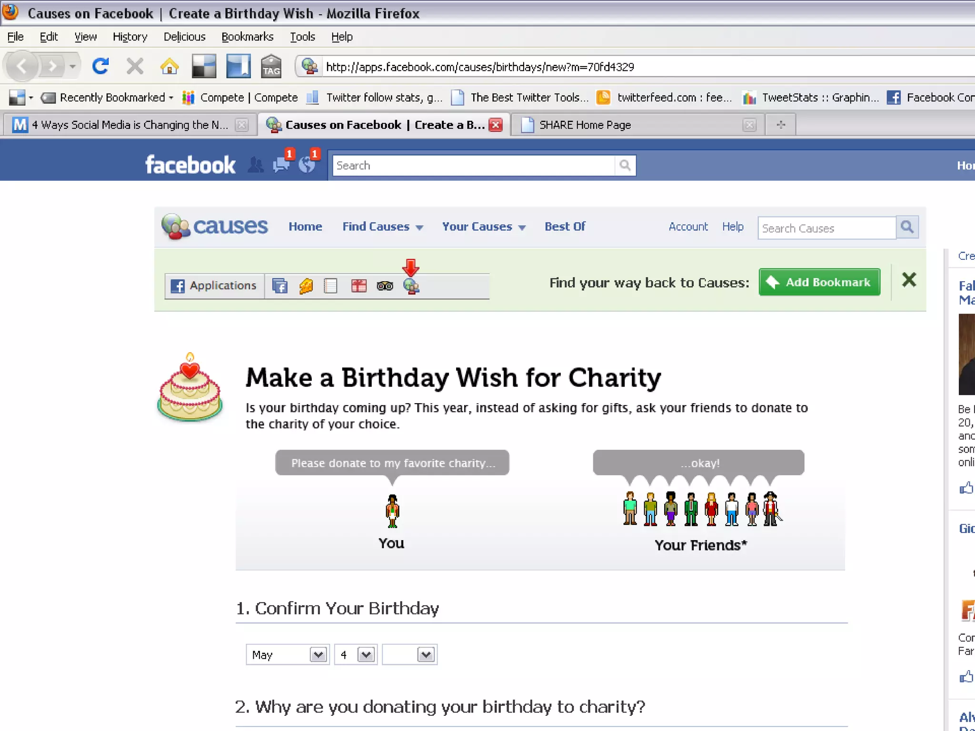Viewport: 975px width, 731px height.
Task: Click the Causes search magnifier button
Action: coord(907,227)
